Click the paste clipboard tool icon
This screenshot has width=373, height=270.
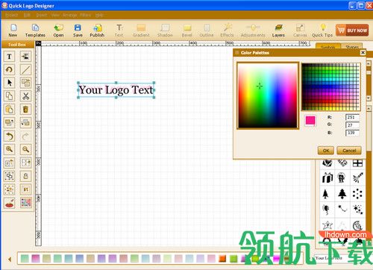coord(10,110)
